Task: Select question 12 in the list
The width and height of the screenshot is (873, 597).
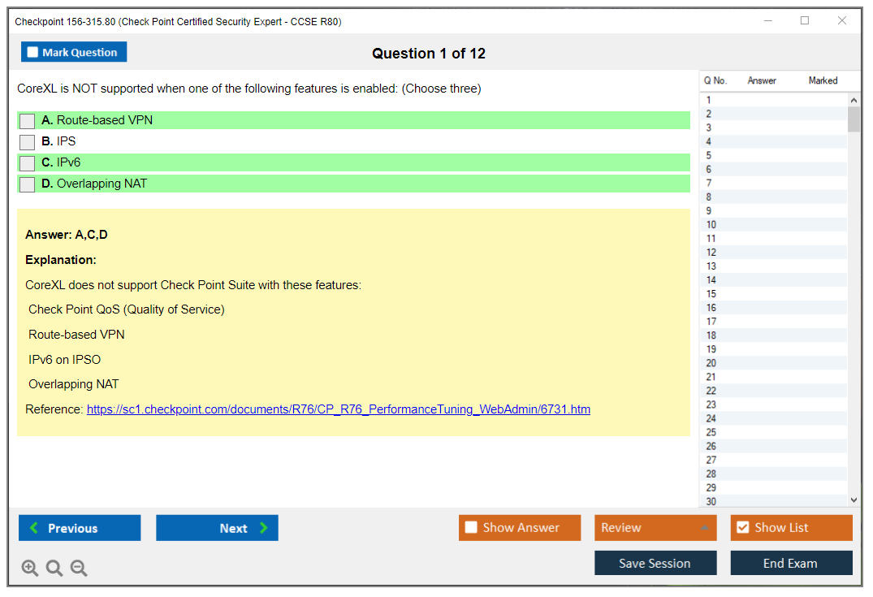Action: coord(711,253)
